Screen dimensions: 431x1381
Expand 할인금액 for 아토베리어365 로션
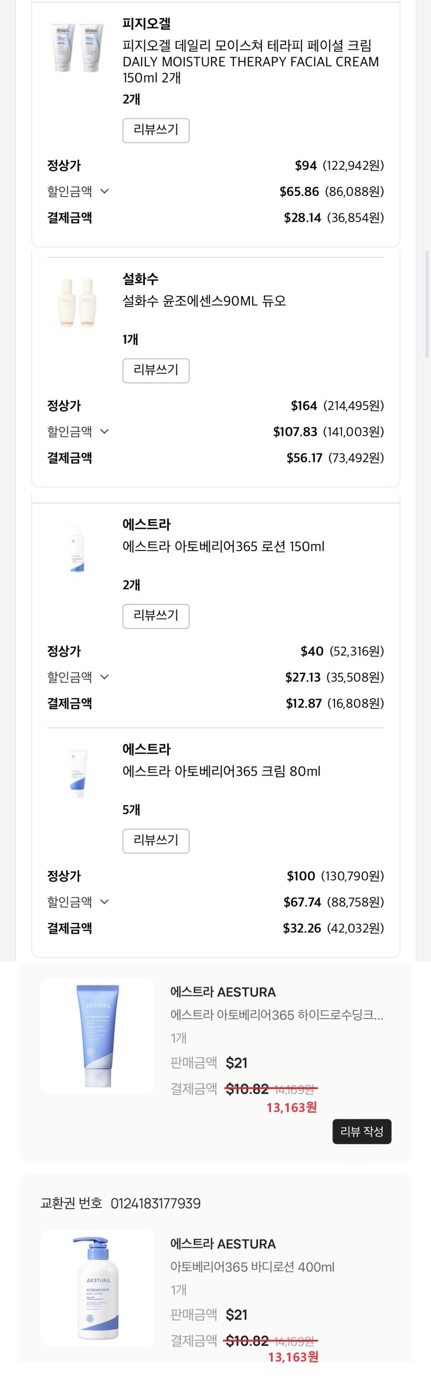click(x=106, y=678)
